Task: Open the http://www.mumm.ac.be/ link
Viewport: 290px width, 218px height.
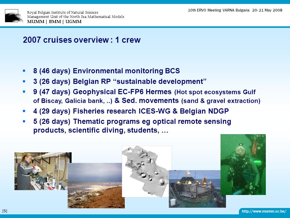Action: point(264,211)
